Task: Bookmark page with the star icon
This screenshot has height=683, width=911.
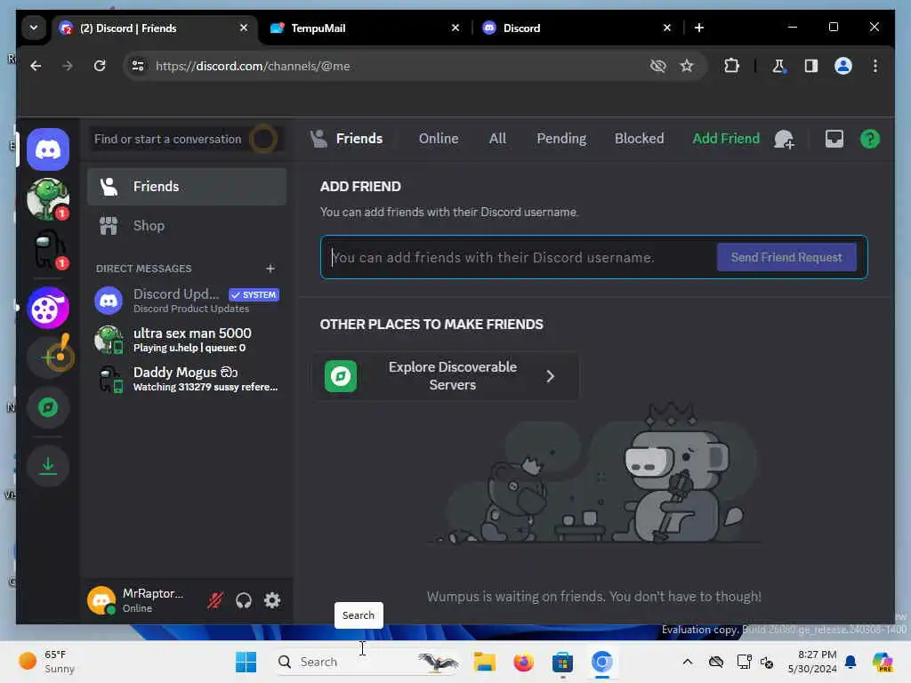Action: pos(687,66)
